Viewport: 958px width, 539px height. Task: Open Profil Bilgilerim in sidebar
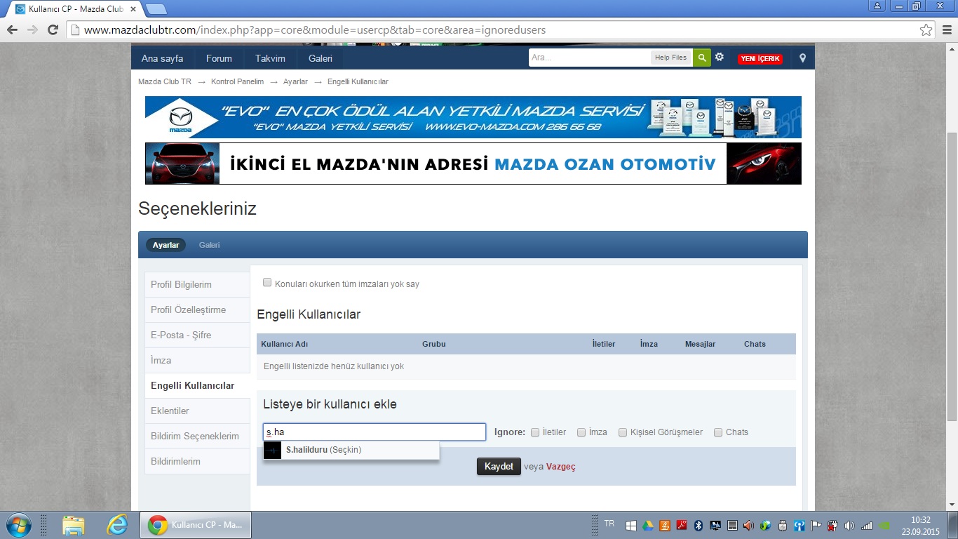click(197, 284)
